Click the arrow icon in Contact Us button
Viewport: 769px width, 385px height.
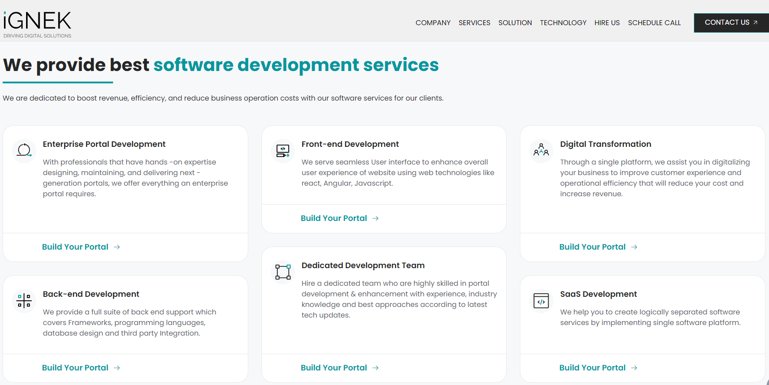(755, 22)
